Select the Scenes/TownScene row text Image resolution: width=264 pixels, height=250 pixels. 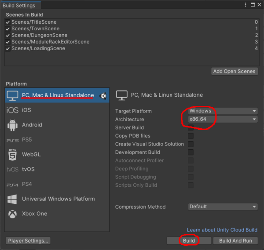coord(36,29)
